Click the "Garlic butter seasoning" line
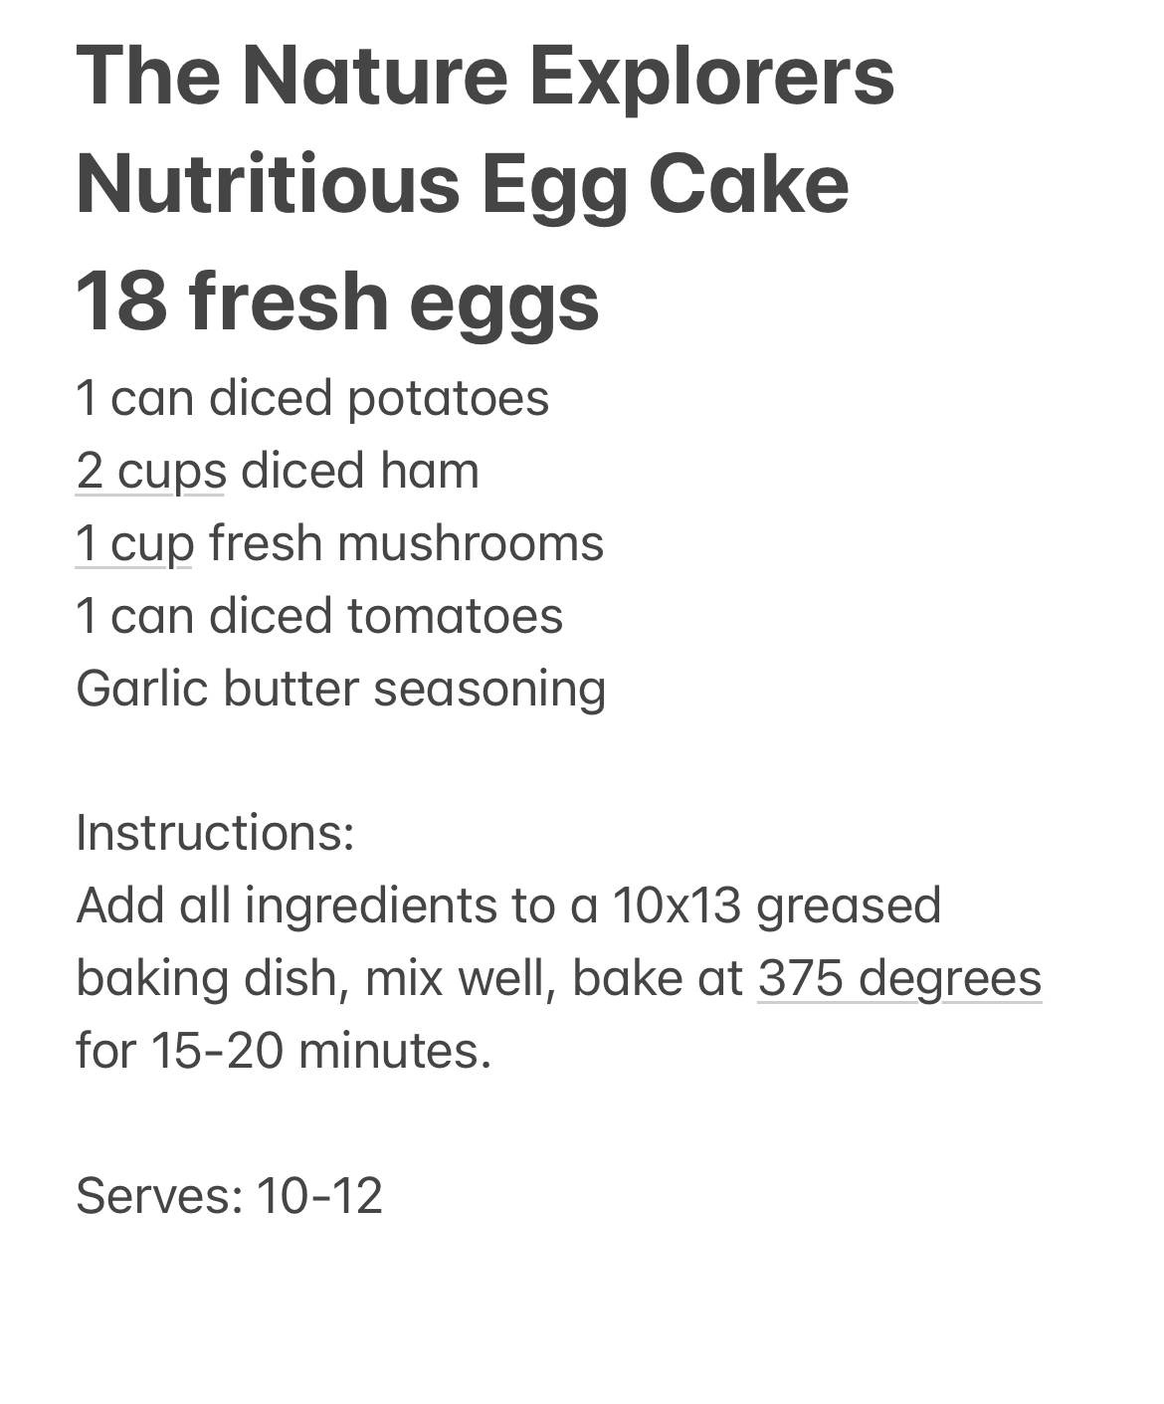Screen dimensions: 1164x1404 point(340,689)
